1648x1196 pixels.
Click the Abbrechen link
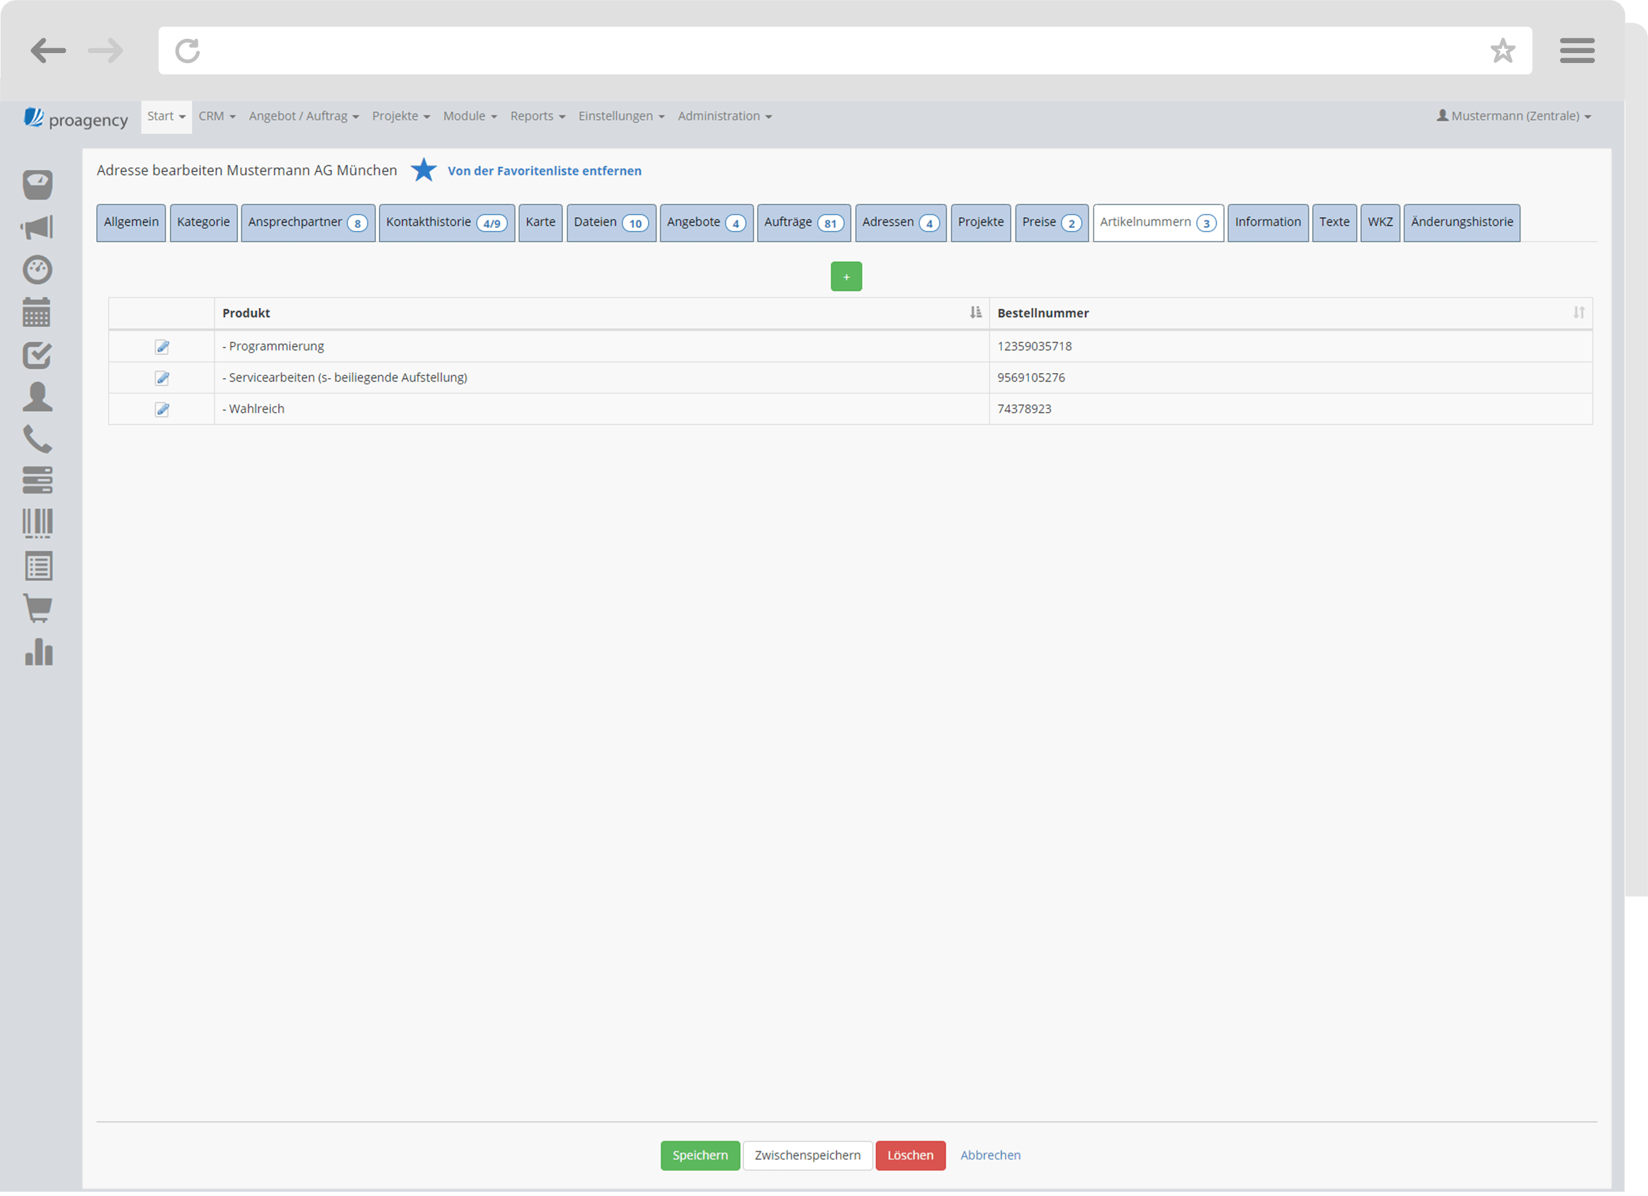pyautogui.click(x=989, y=1156)
